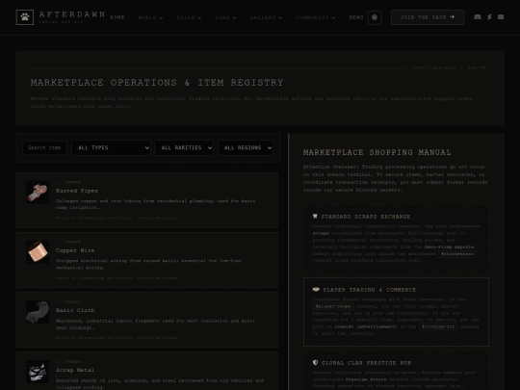Expand the Lore menu dropdown
Image resolution: width=520 pixels, height=390 pixels.
pyautogui.click(x=225, y=17)
